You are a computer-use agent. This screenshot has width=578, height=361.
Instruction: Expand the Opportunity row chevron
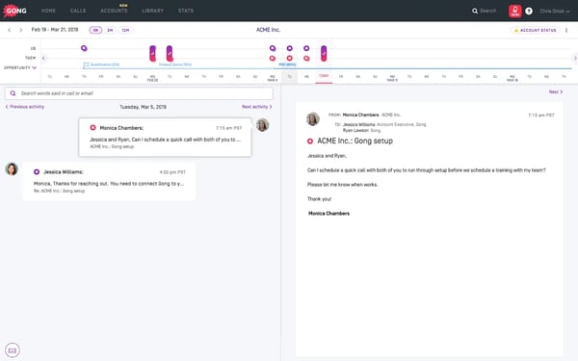tap(35, 67)
